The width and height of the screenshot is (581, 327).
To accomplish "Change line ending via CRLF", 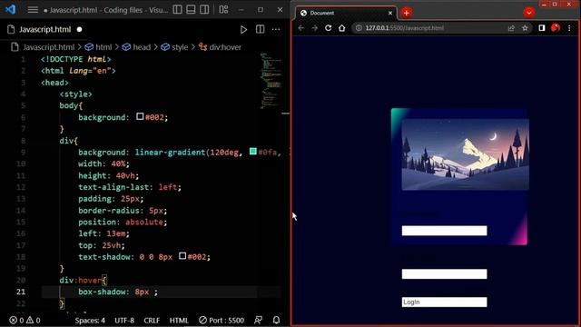I will pyautogui.click(x=152, y=320).
